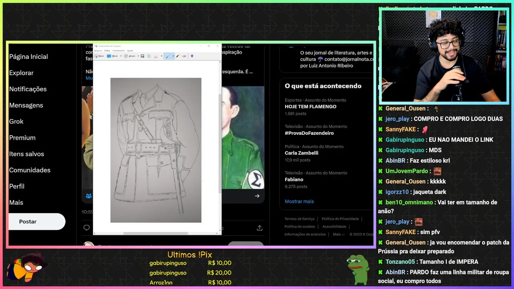Screen dimensions: 514x289
Task: Maximize the Snipping Tool window
Action: point(209,46)
